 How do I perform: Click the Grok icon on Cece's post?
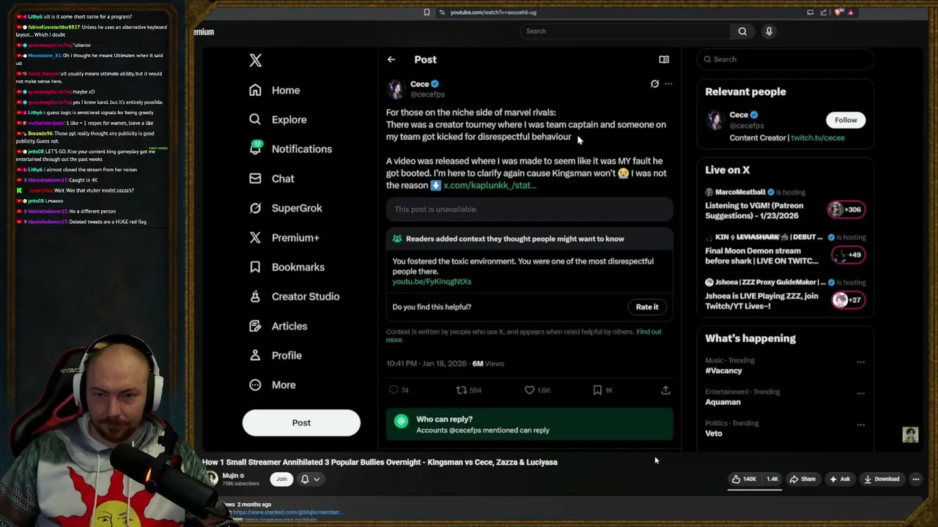click(654, 84)
